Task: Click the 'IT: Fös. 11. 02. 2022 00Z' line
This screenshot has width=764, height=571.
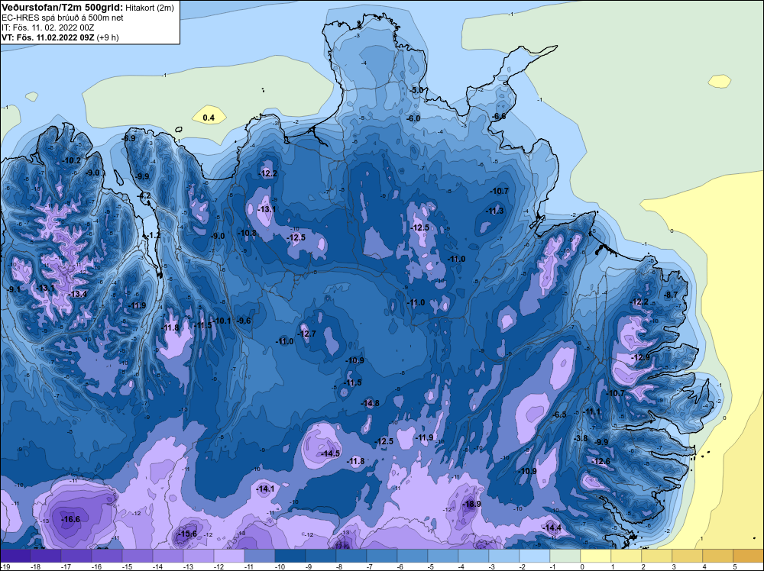Action: pos(47,27)
